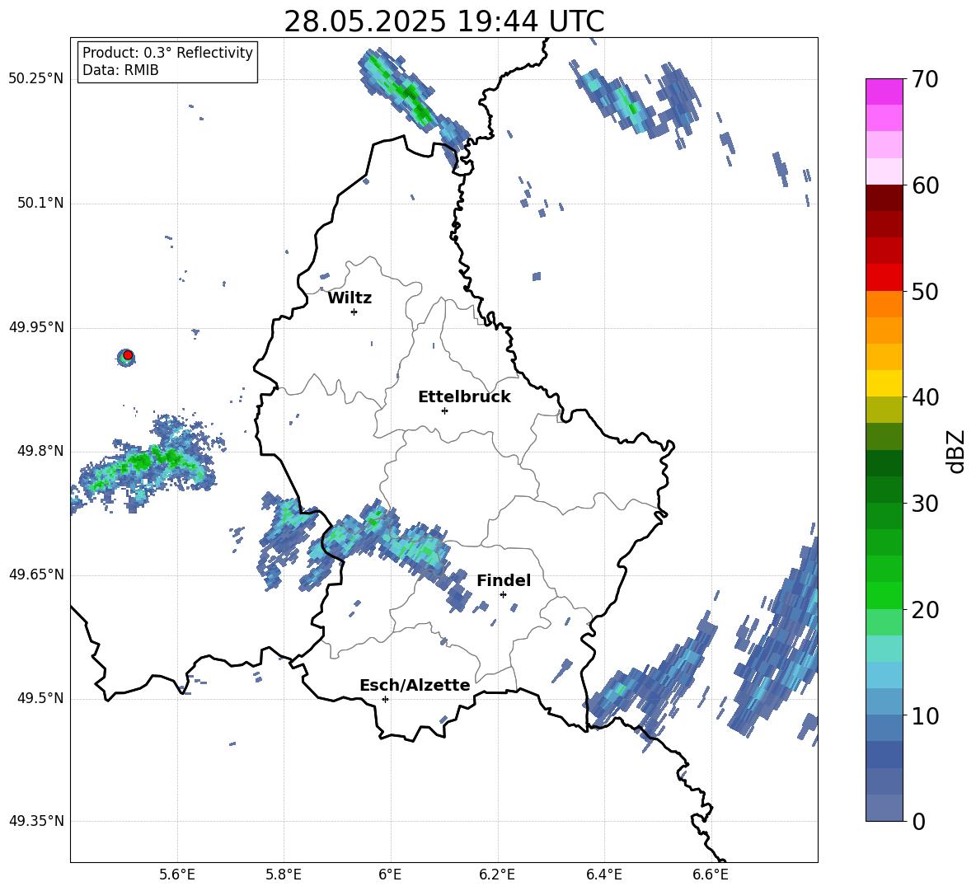Click the Esch/Alzette city label
This screenshot has height=891, width=976.
pyautogui.click(x=415, y=685)
